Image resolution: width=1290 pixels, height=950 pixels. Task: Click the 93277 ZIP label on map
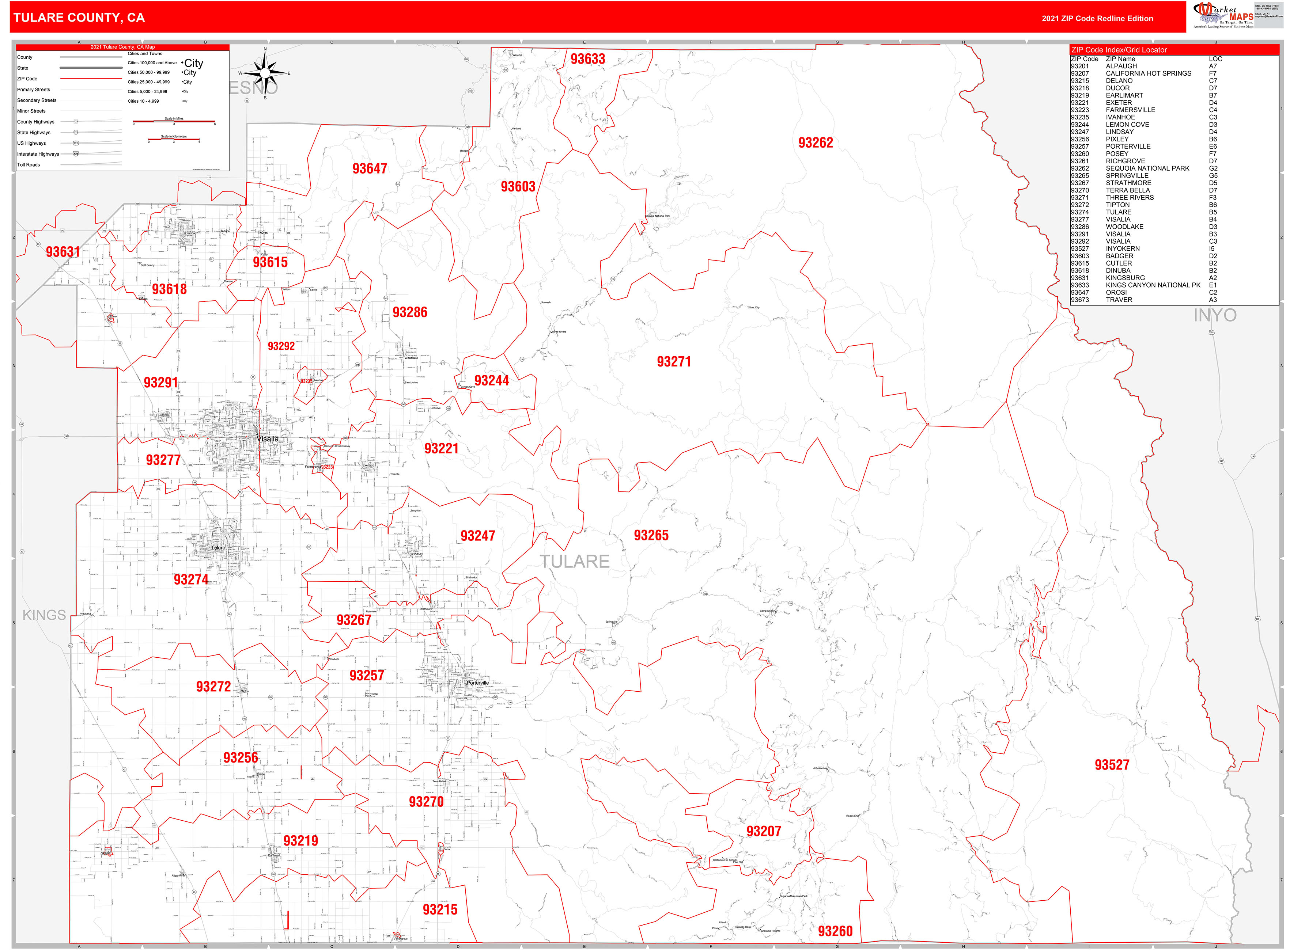pos(163,460)
